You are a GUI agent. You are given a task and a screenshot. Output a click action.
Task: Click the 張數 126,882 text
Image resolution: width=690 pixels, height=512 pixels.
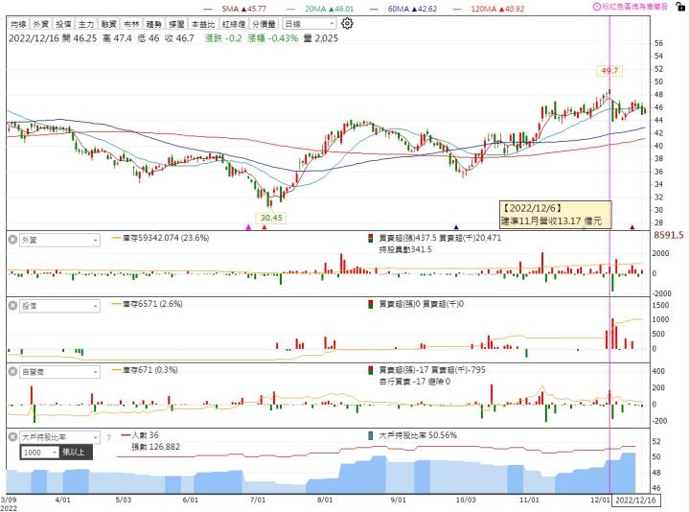pos(156,447)
